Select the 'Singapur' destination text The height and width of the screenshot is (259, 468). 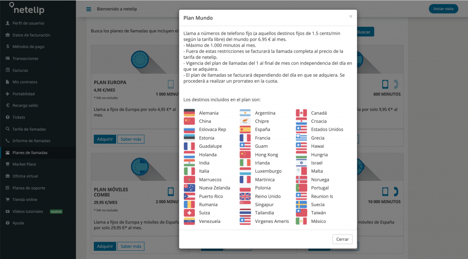click(264, 205)
